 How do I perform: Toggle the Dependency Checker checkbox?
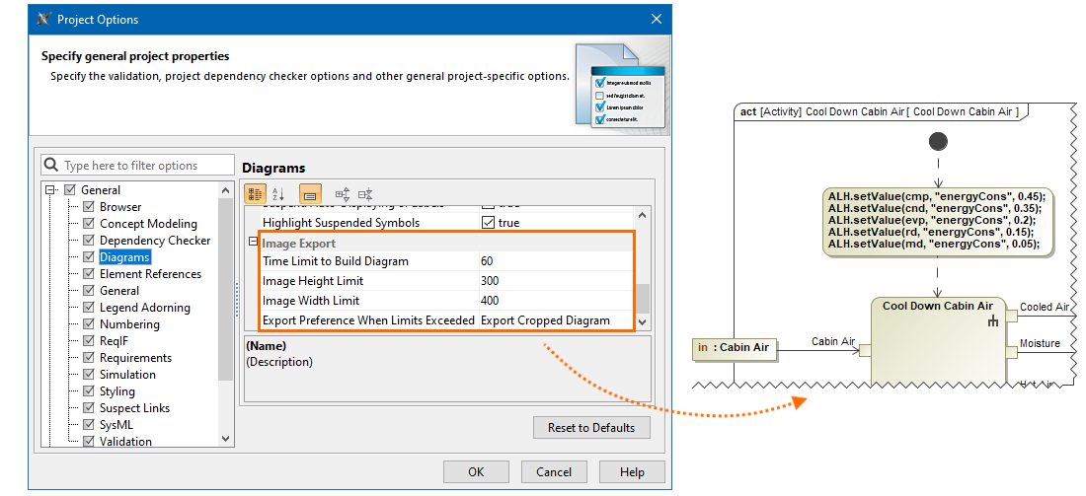(x=89, y=240)
